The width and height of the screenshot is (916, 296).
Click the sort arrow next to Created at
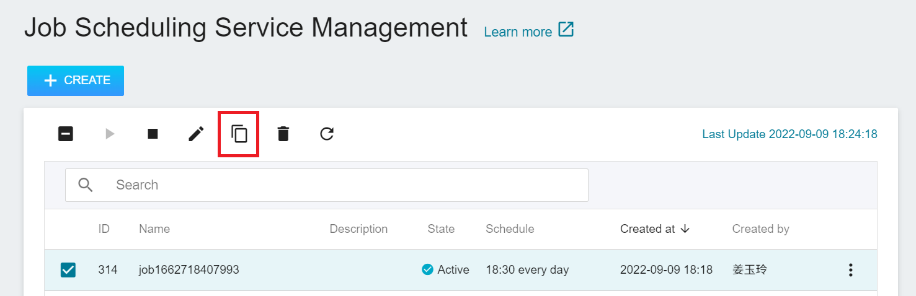coord(685,229)
